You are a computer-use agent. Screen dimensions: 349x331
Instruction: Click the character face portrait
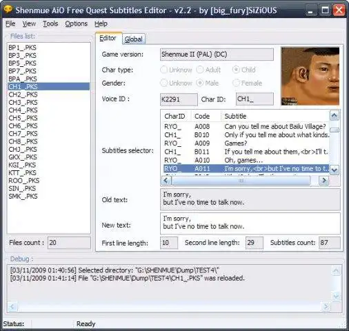(x=310, y=77)
